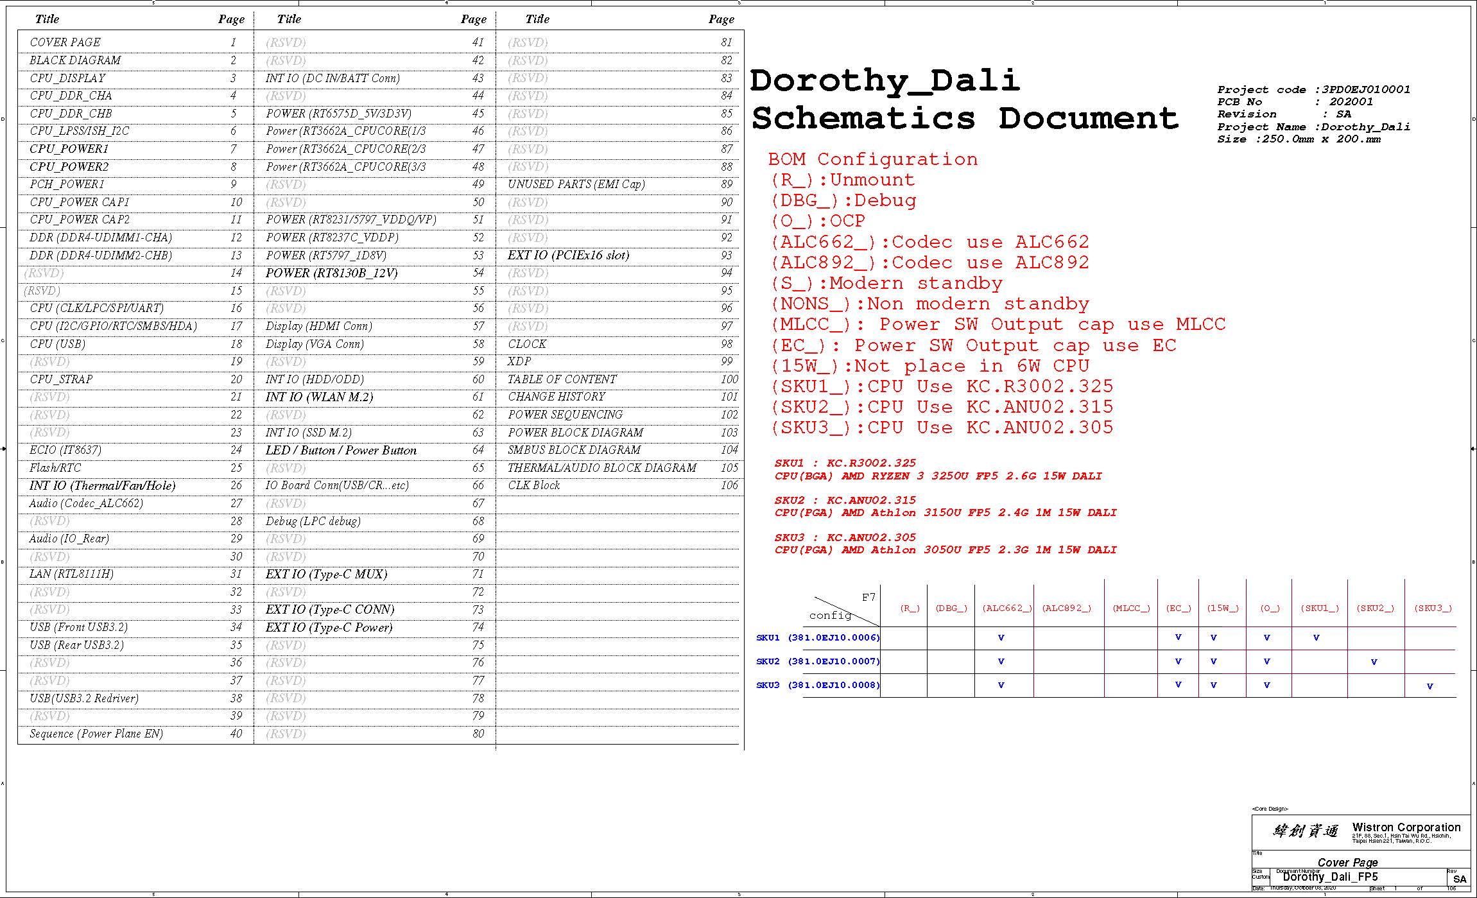Click EXT IO (PCIEx16 slot) title
Screen dimensions: 1477x898
point(569,255)
